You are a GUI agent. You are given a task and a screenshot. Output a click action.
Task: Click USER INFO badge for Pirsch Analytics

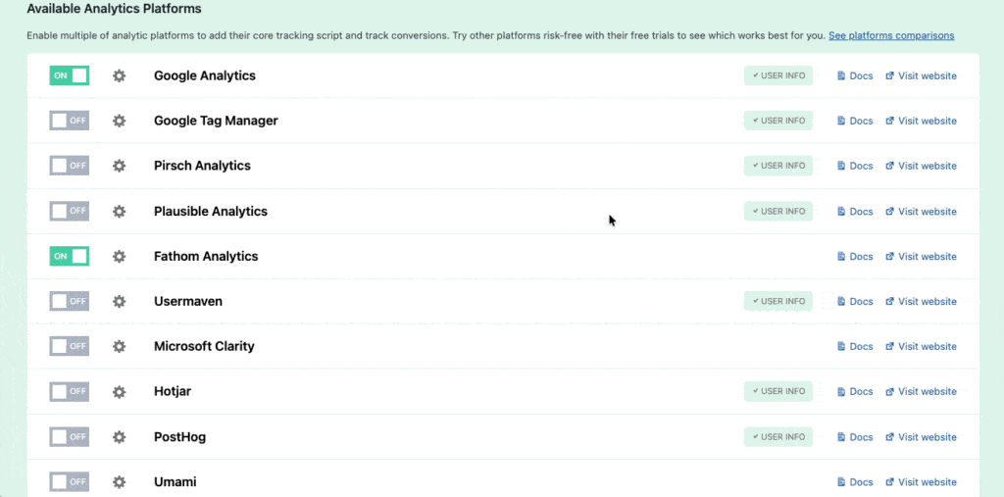pos(778,166)
